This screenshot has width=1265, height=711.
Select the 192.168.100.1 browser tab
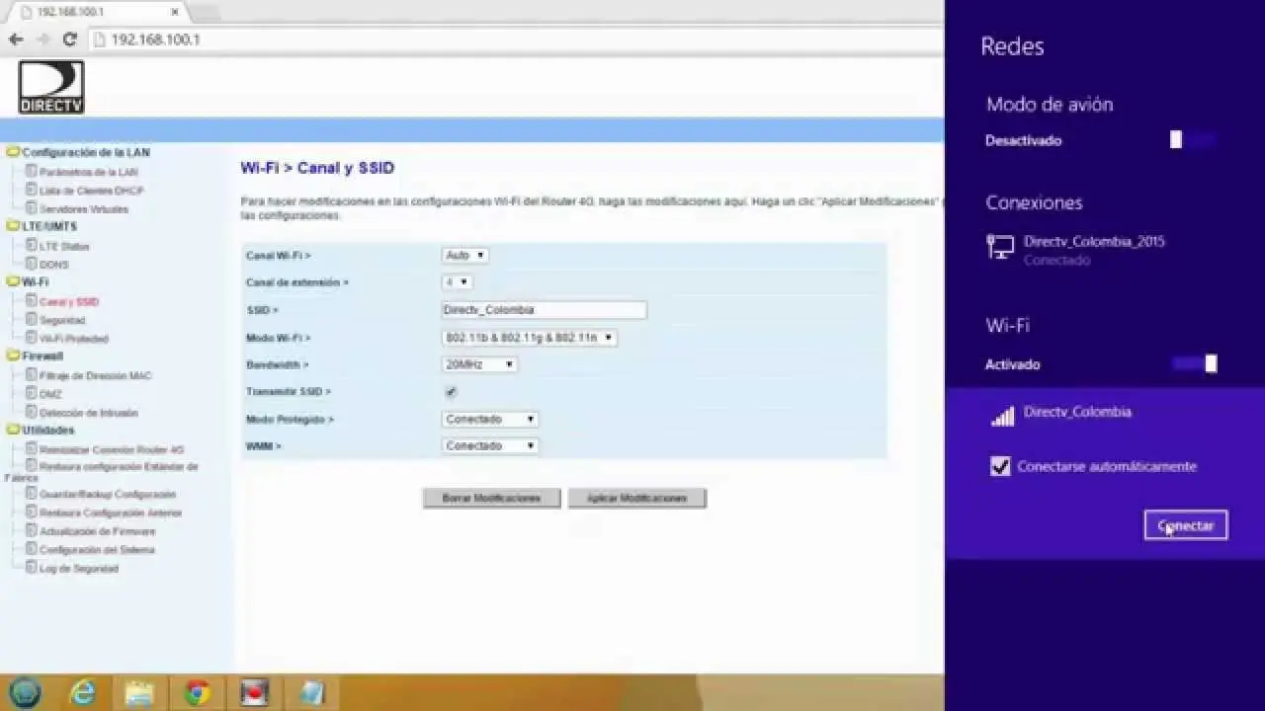point(94,12)
